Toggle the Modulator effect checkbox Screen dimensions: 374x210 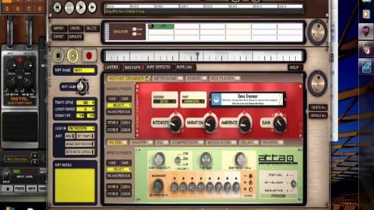pos(234,142)
